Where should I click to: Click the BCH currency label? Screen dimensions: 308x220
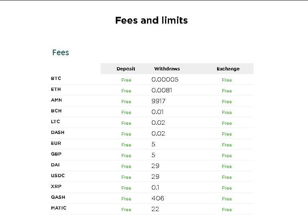pos(56,111)
